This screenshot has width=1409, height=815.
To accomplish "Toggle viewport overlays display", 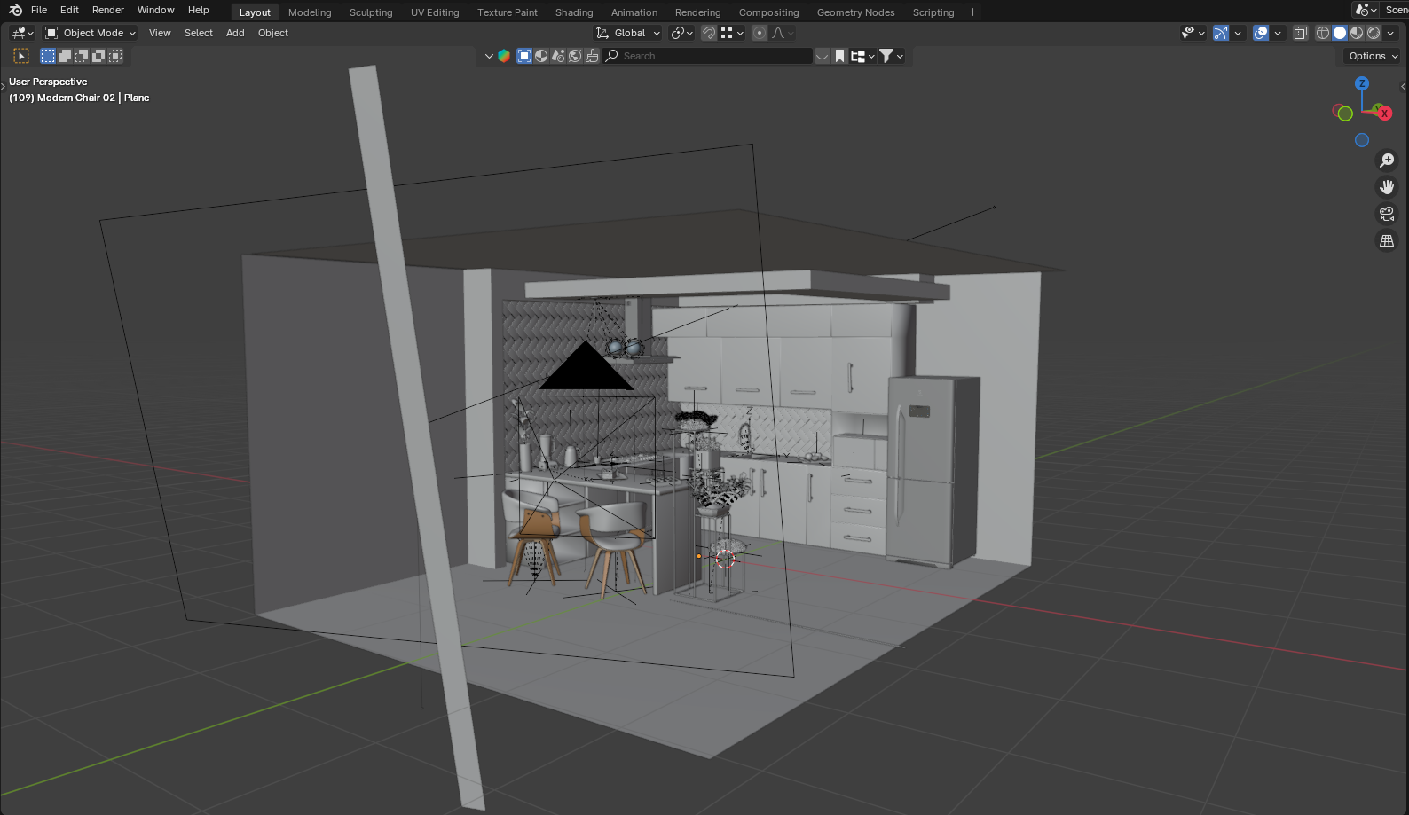I will click(x=1261, y=33).
